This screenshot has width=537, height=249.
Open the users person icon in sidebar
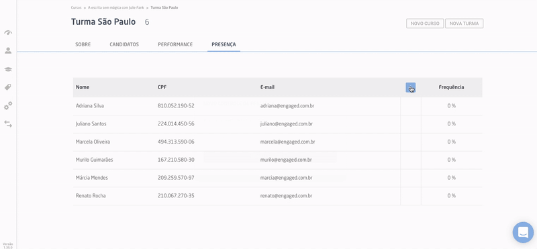pos(8,51)
